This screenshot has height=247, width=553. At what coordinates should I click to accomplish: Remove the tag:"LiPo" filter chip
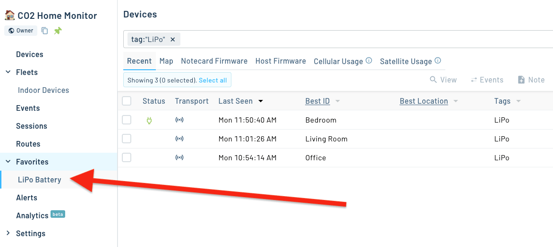(x=173, y=40)
